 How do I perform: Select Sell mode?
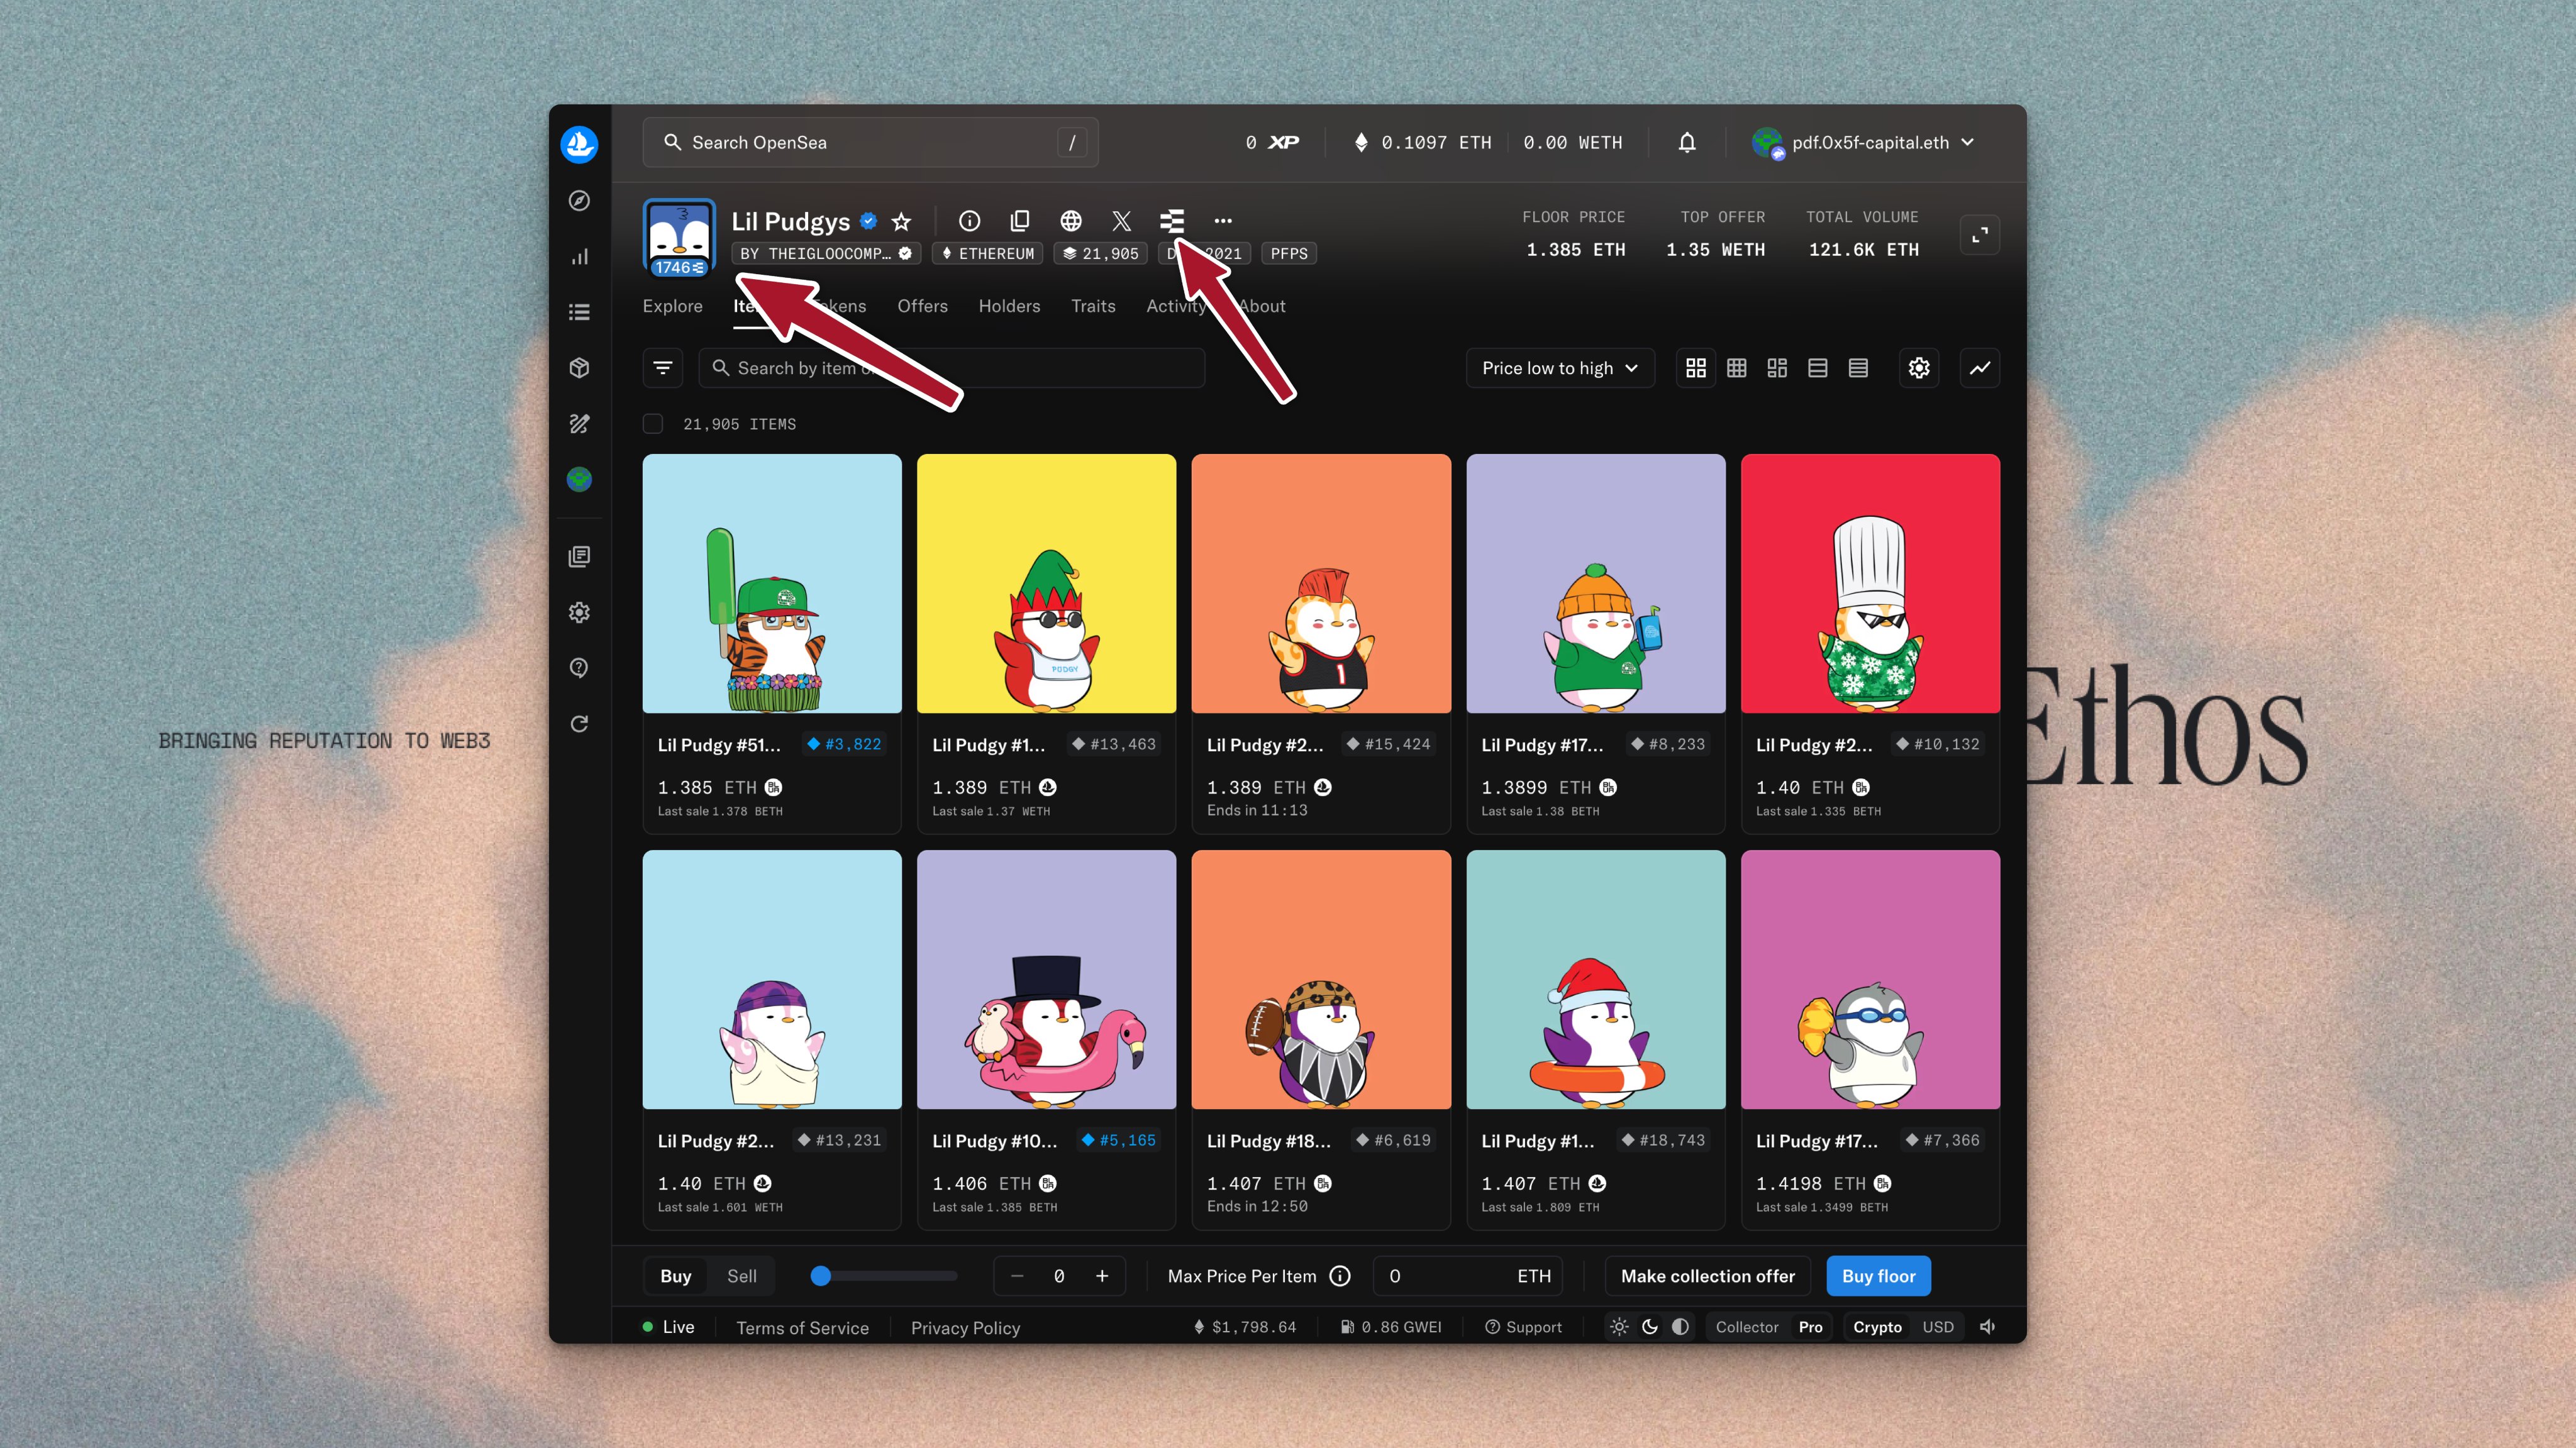[x=742, y=1276]
